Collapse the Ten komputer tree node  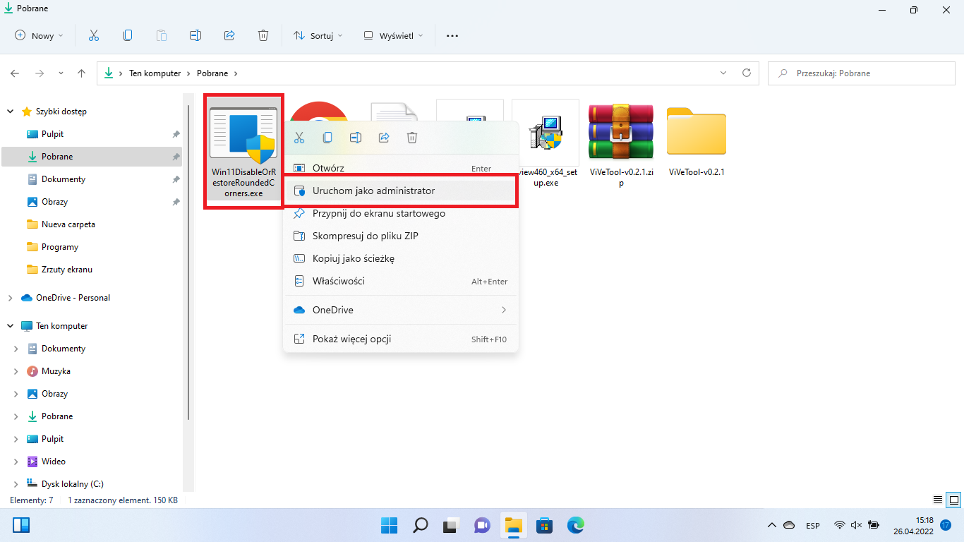[x=10, y=326]
